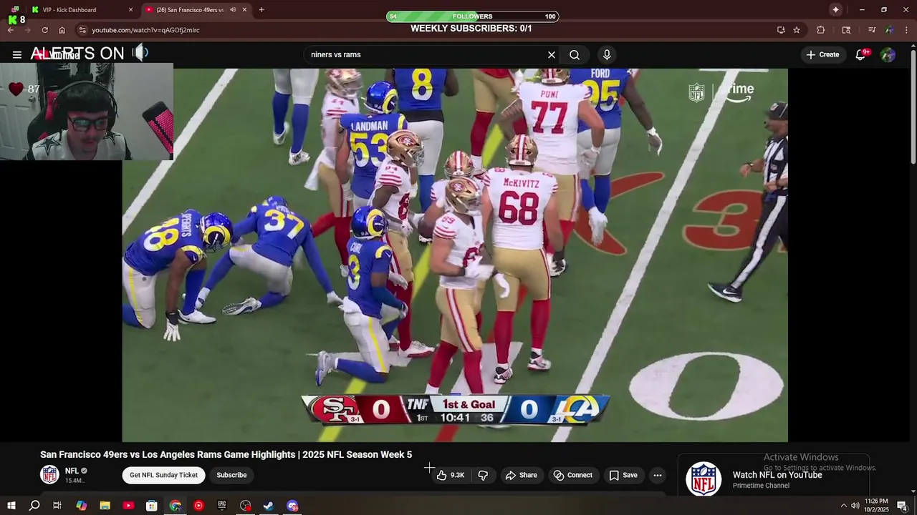917x515 pixels.
Task: Dislike the video with thumbs-down
Action: click(483, 475)
